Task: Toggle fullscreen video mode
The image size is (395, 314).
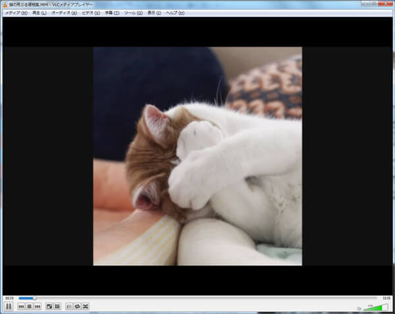Action: (x=49, y=306)
